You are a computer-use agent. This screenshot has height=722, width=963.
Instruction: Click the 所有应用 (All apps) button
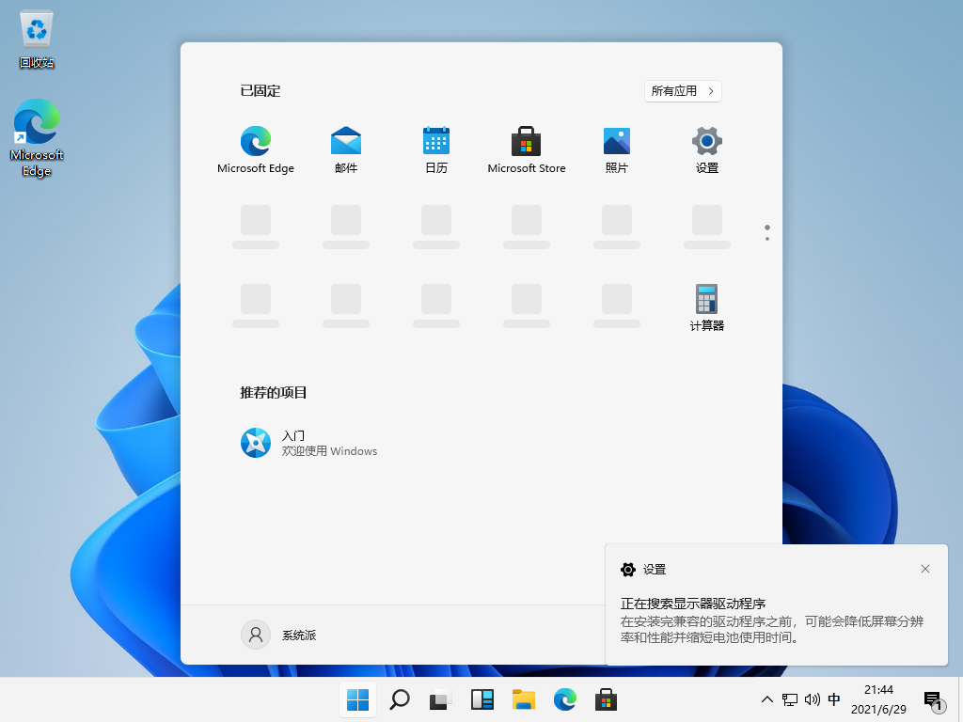(x=683, y=90)
